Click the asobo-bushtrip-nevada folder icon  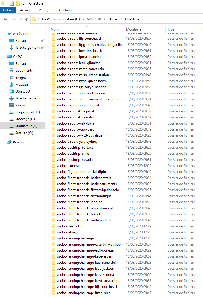coord(54,160)
